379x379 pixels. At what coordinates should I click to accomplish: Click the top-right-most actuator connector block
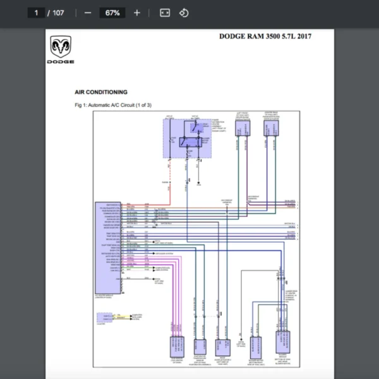tap(272, 128)
